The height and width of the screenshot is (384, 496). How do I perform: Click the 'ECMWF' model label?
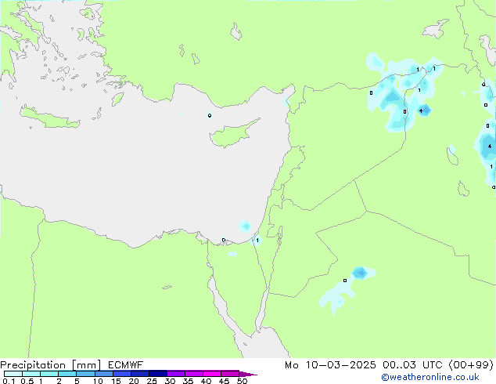coord(126,365)
